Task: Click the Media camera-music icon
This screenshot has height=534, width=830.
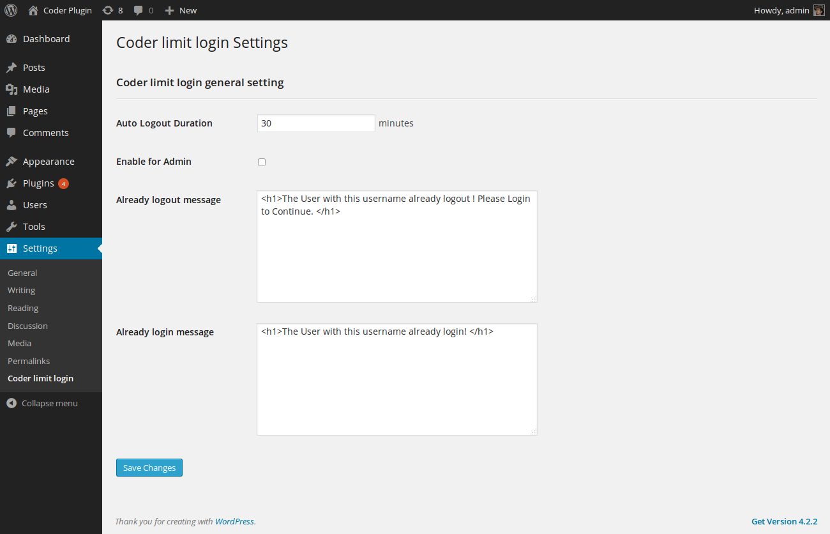Action: [11, 89]
